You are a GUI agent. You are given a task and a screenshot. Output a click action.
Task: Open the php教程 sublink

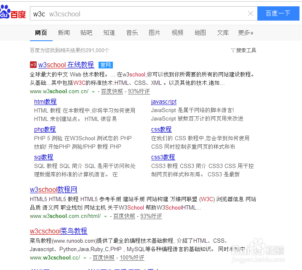click(45, 129)
